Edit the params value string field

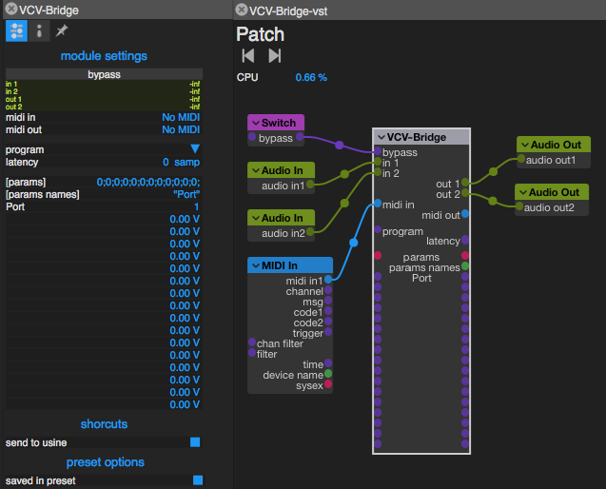[x=148, y=182]
